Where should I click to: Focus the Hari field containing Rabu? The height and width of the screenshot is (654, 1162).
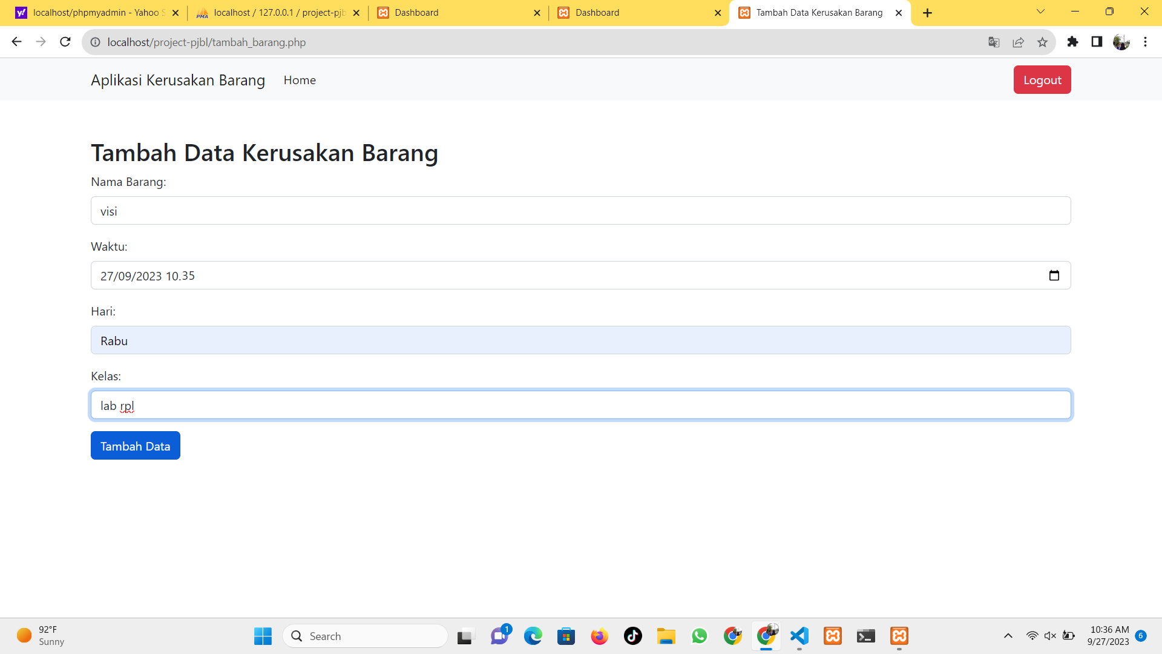coord(580,340)
